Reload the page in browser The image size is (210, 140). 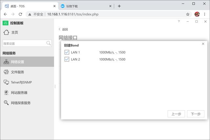pyautogui.click(x=20, y=14)
